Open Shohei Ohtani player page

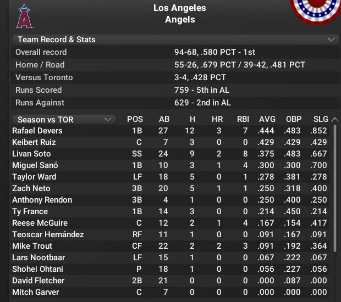pos(37,269)
